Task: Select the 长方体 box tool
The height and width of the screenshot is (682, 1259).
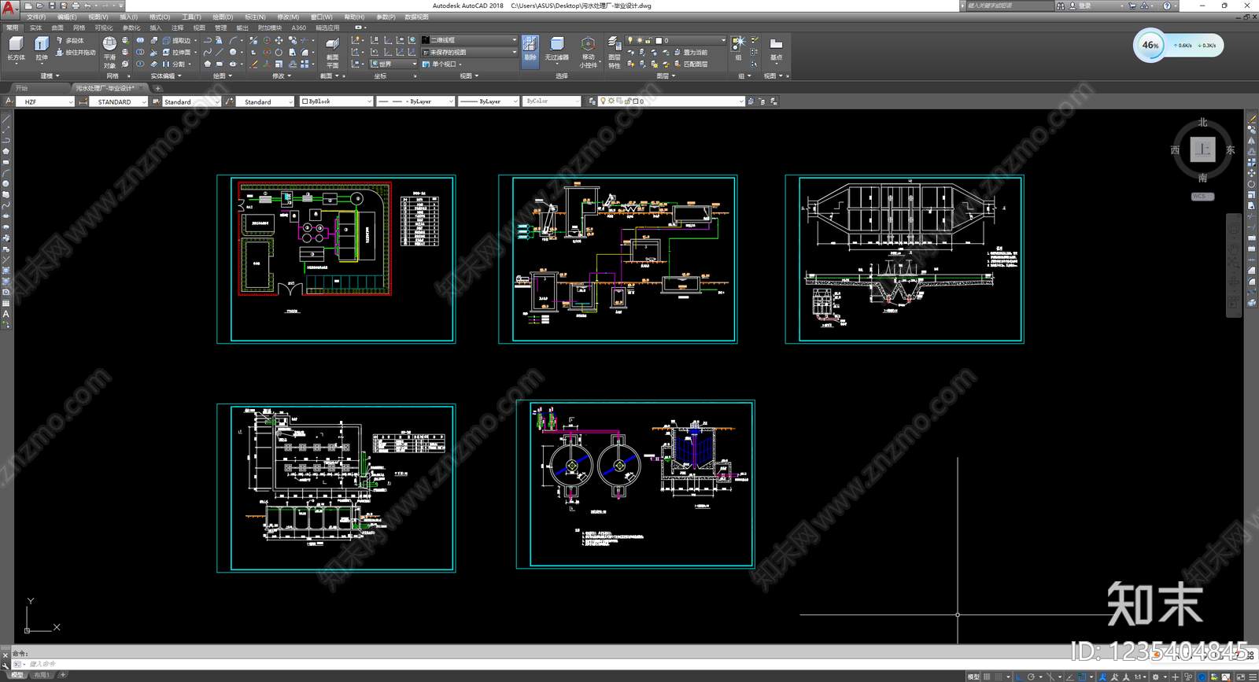Action: pyautogui.click(x=16, y=48)
